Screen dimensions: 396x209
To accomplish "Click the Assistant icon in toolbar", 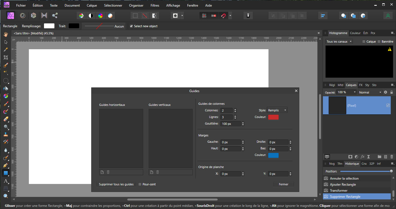I will coord(248,15).
